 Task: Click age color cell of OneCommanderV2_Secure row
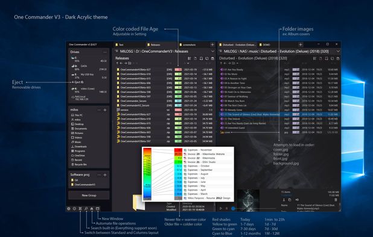point(178,105)
